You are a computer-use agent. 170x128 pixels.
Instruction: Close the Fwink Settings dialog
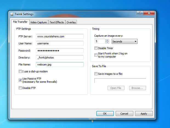coord(149,13)
